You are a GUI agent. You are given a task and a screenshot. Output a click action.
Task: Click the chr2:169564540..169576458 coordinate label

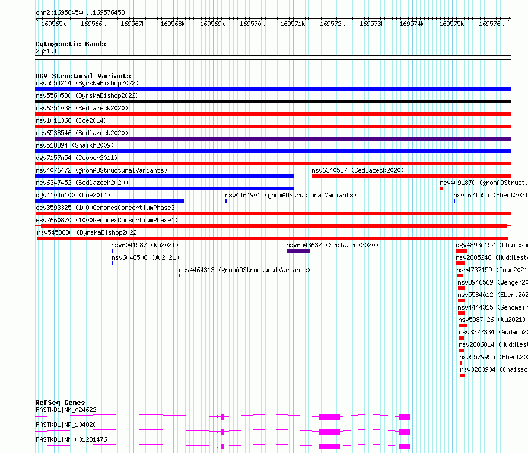click(x=80, y=13)
